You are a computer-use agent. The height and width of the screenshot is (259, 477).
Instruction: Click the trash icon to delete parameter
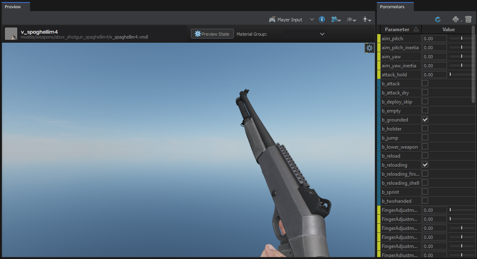pos(468,19)
